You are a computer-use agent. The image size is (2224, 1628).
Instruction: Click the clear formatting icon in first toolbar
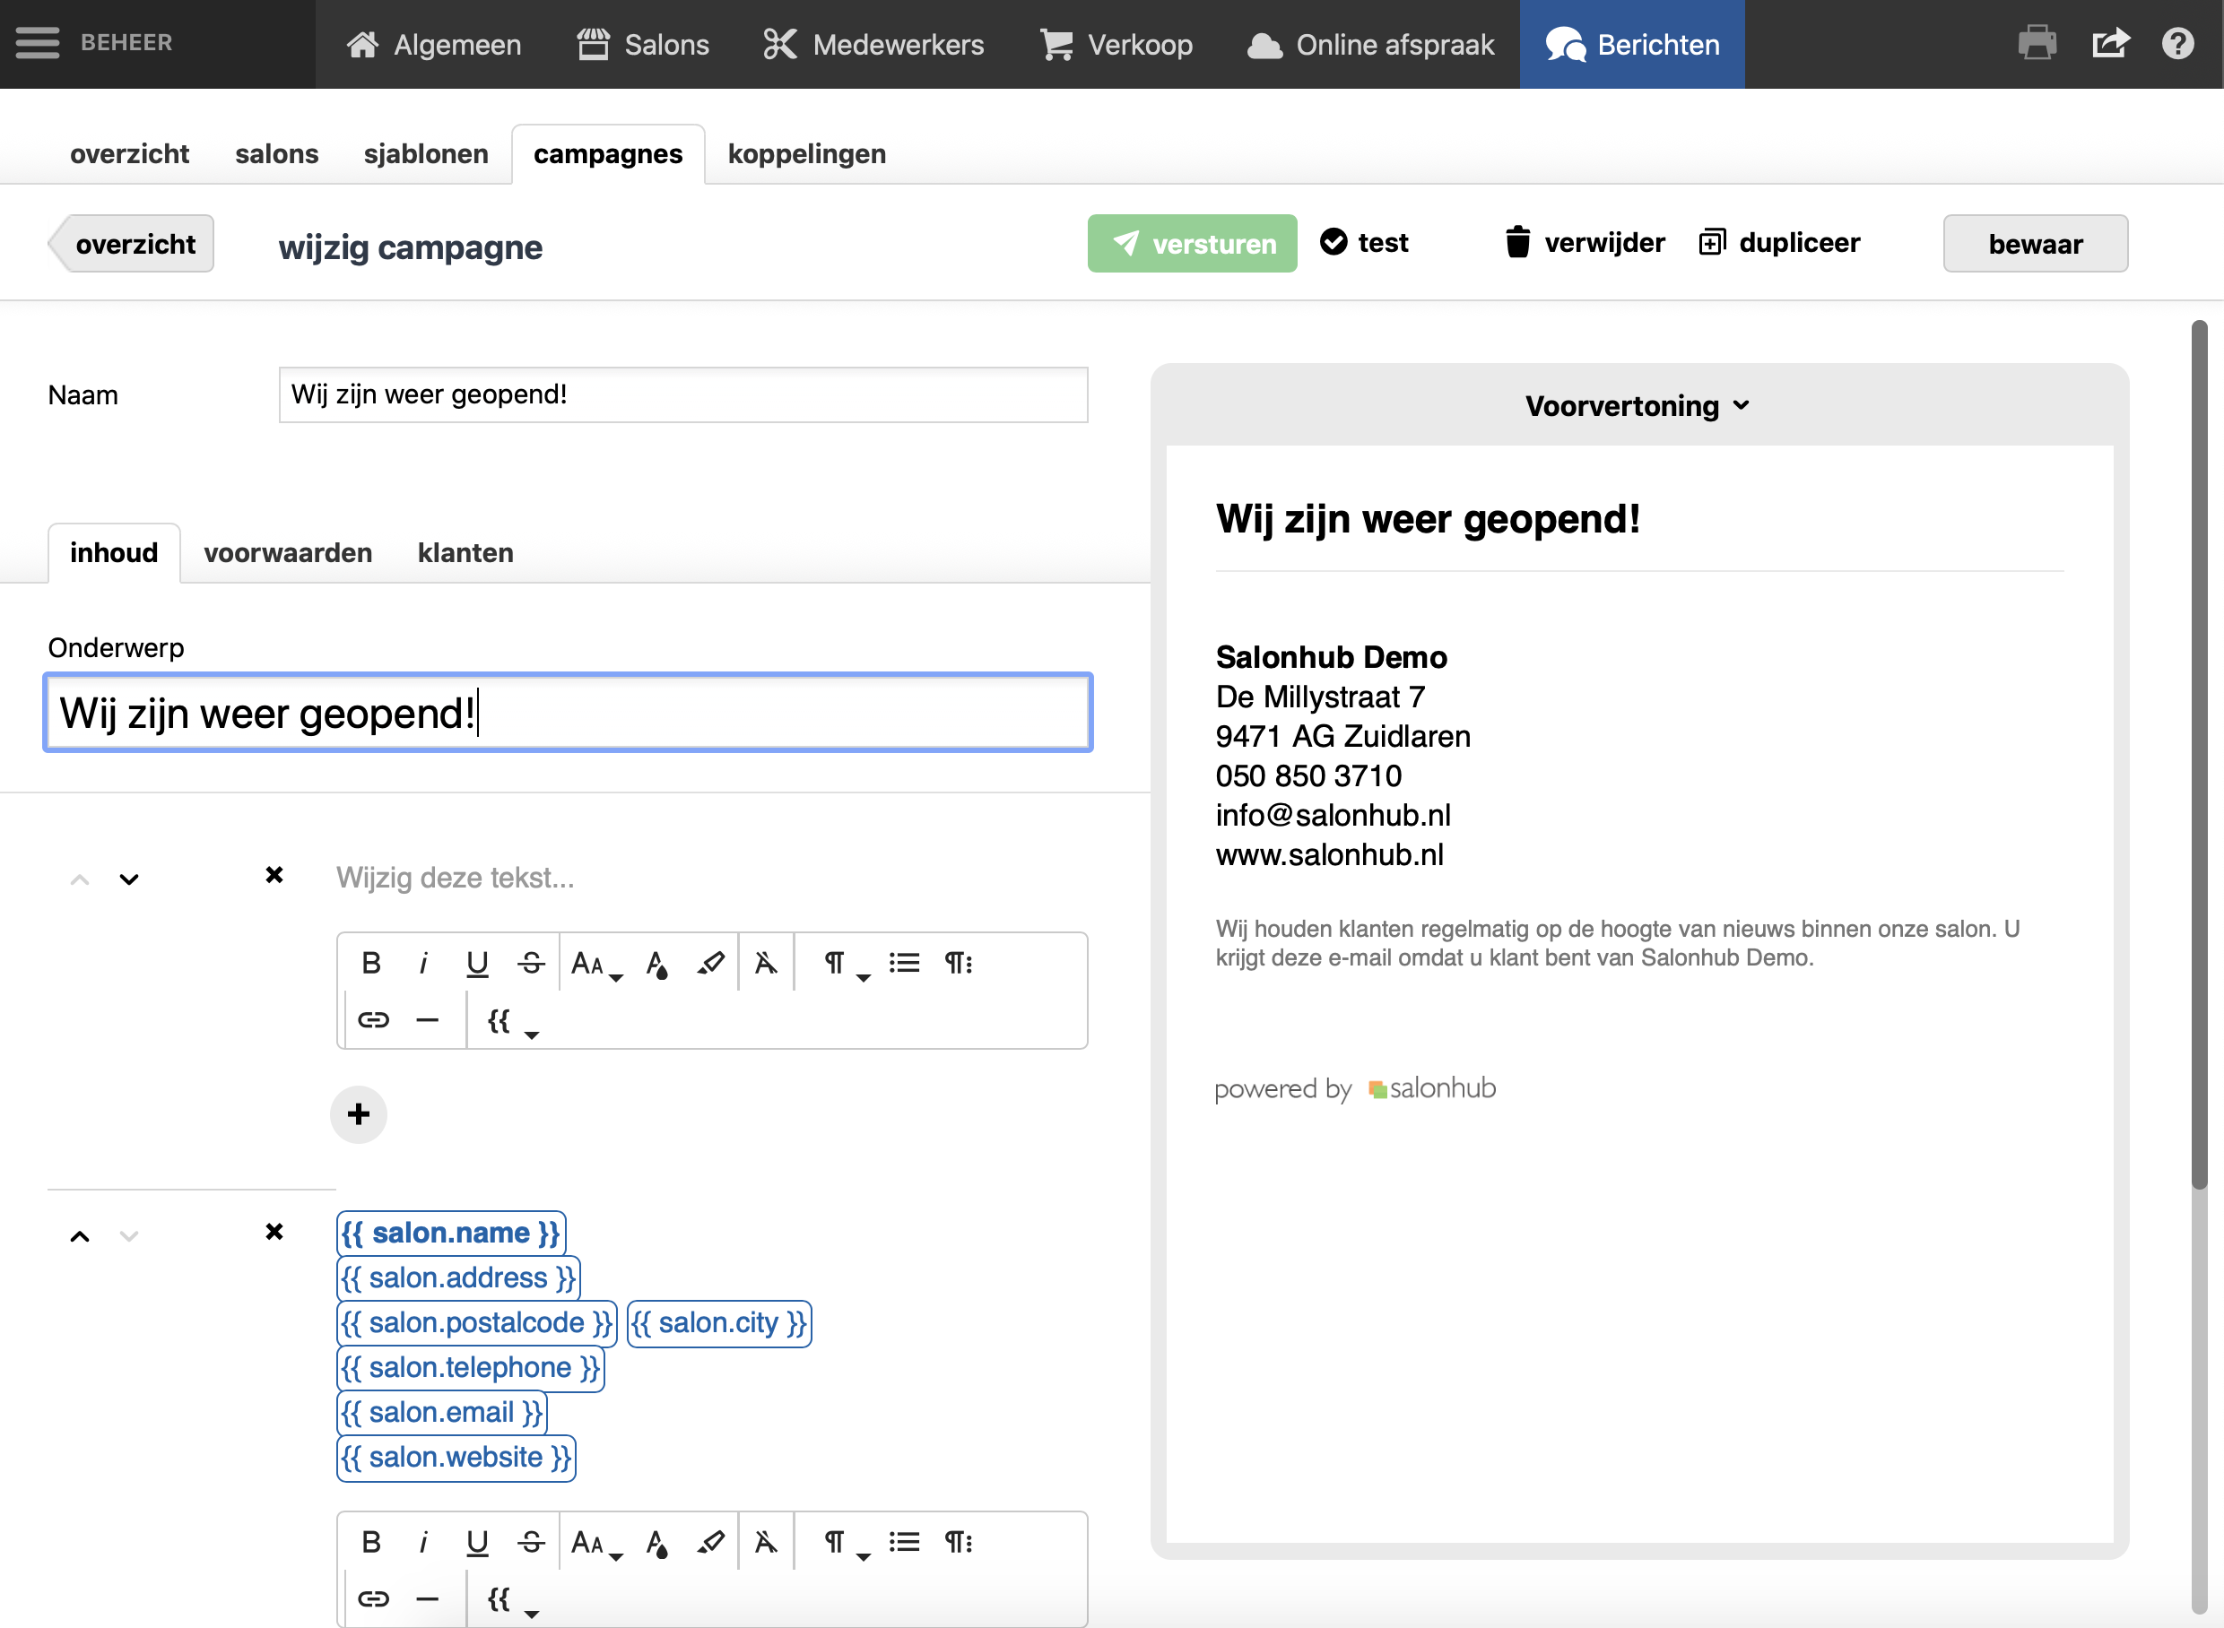(x=766, y=963)
